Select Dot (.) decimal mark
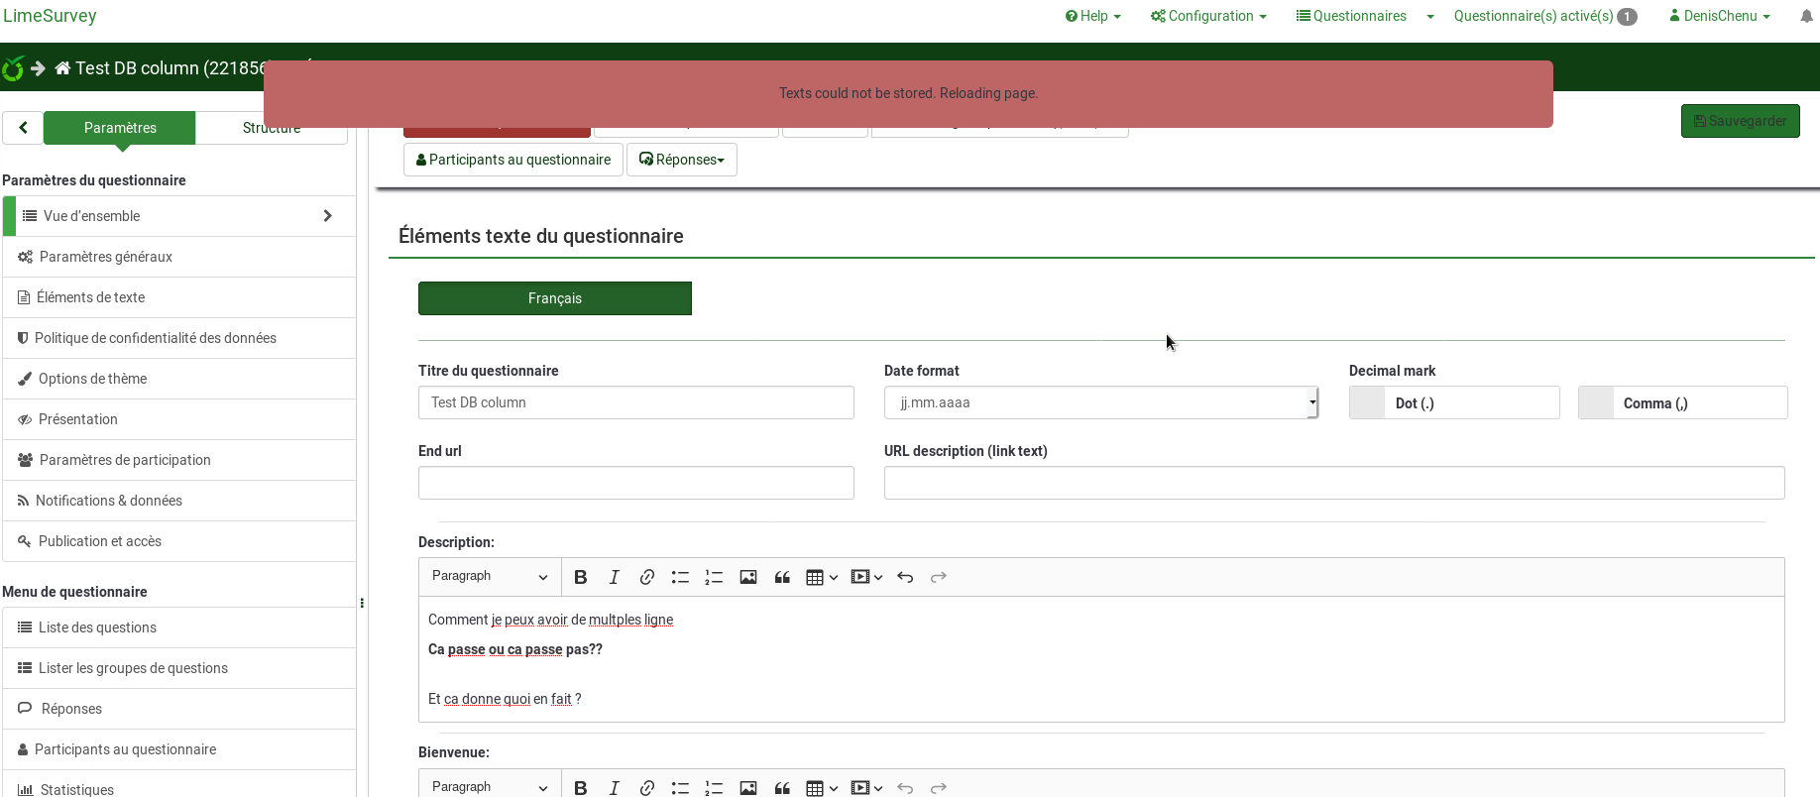This screenshot has width=1820, height=797. point(1453,403)
